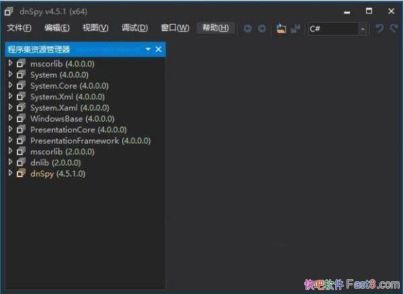Expand the PresentationFramework node
Image resolution: width=403 pixels, height=294 pixels.
(x=10, y=140)
